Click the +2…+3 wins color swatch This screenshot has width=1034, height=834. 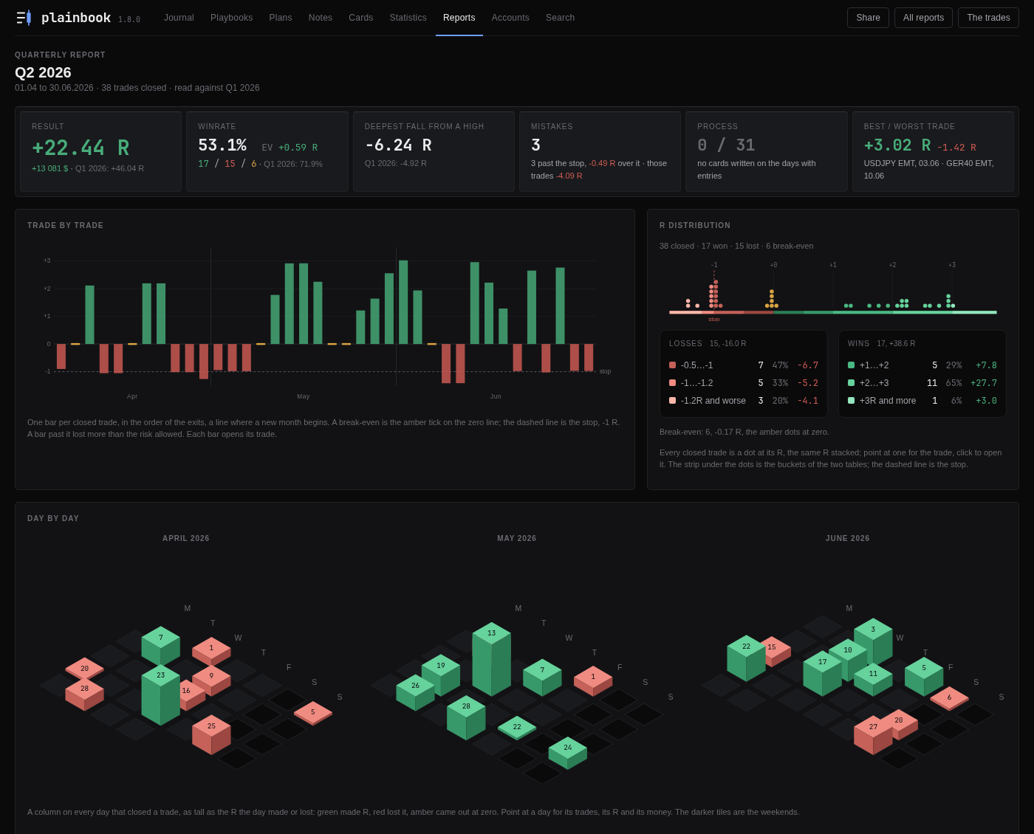point(851,383)
